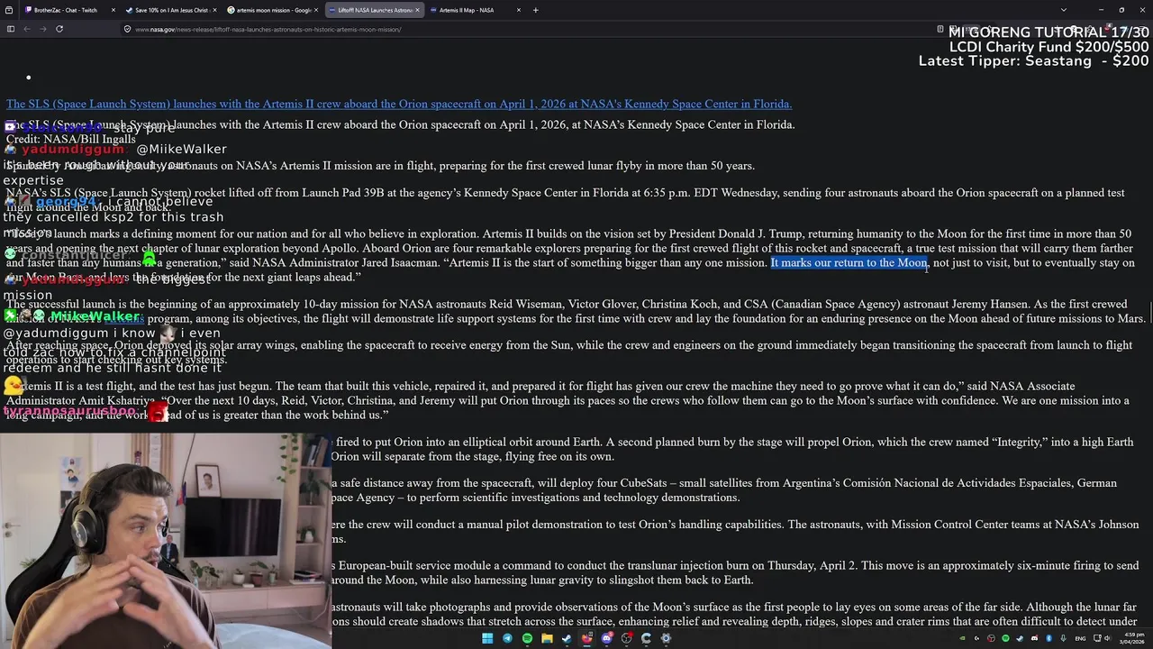This screenshot has height=649, width=1153.
Task: Click the highlighted text 'It marks our return to the Moon'
Action: click(x=849, y=263)
